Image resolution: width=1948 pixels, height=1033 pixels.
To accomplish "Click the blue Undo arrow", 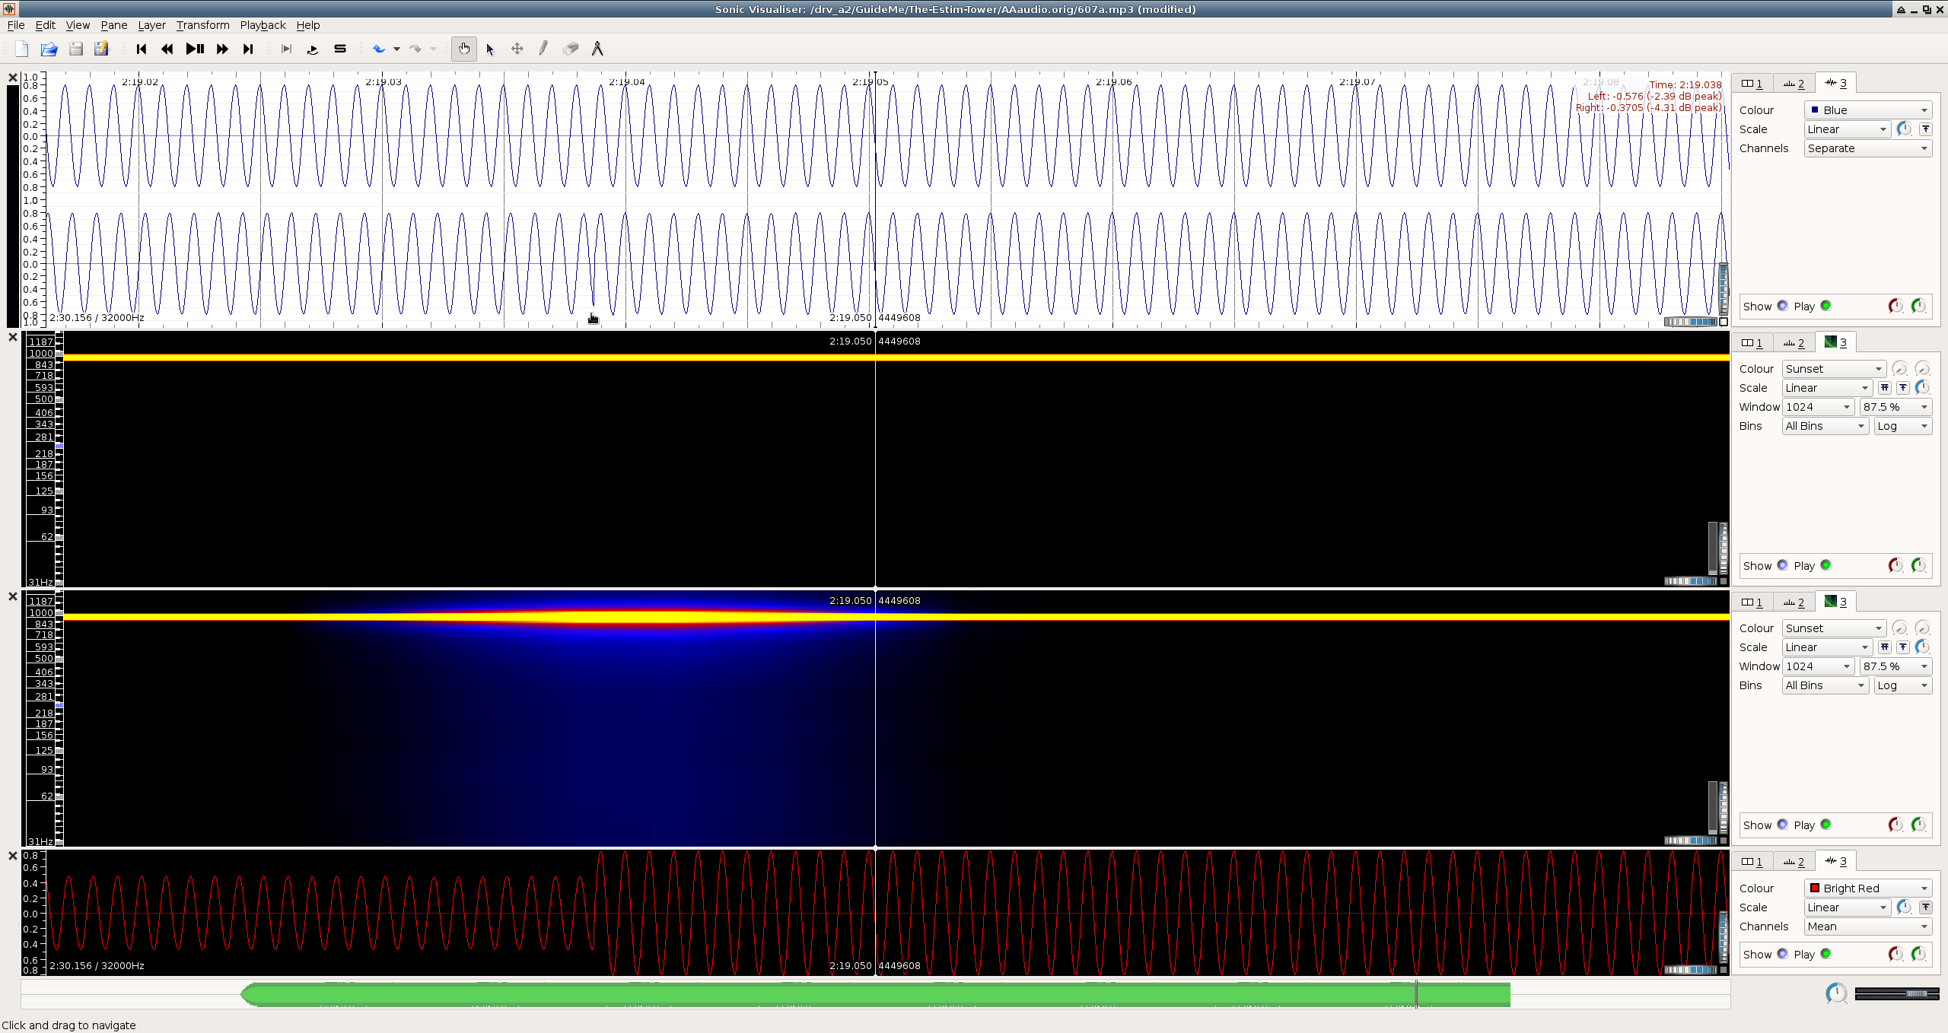I will [x=379, y=49].
